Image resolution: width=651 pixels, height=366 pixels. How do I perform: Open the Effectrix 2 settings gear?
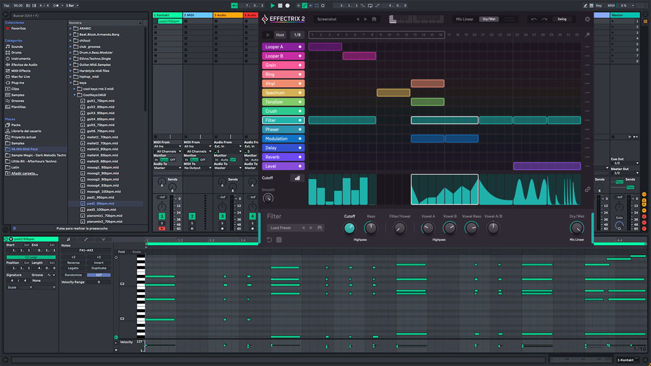588,19
